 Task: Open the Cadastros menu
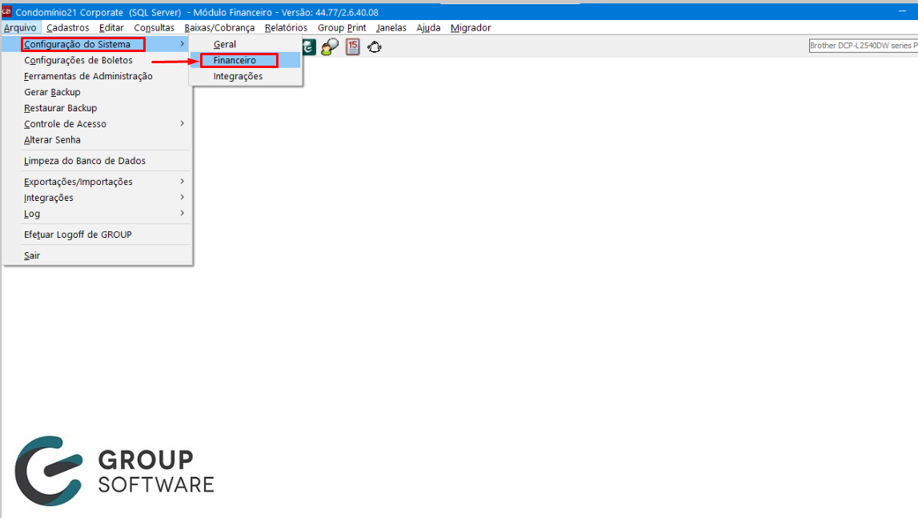(68, 27)
